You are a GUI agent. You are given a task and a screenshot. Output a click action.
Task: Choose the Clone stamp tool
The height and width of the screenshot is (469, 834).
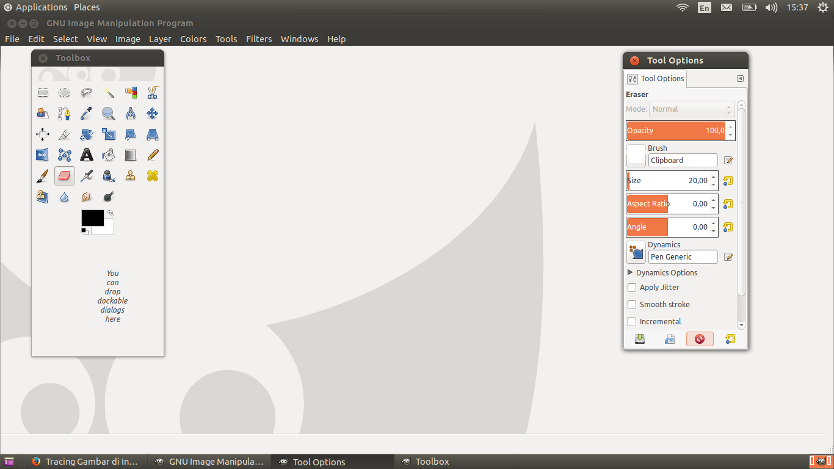131,176
